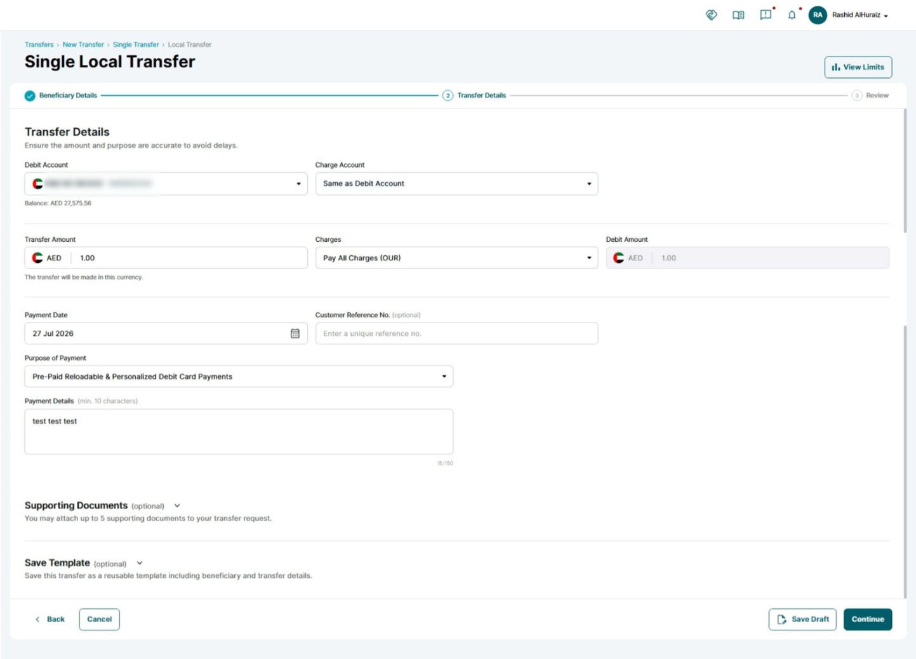Go to Transfers breadcrumb

[x=39, y=44]
